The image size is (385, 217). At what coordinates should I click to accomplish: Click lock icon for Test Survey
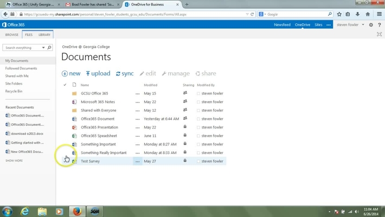click(x=185, y=161)
